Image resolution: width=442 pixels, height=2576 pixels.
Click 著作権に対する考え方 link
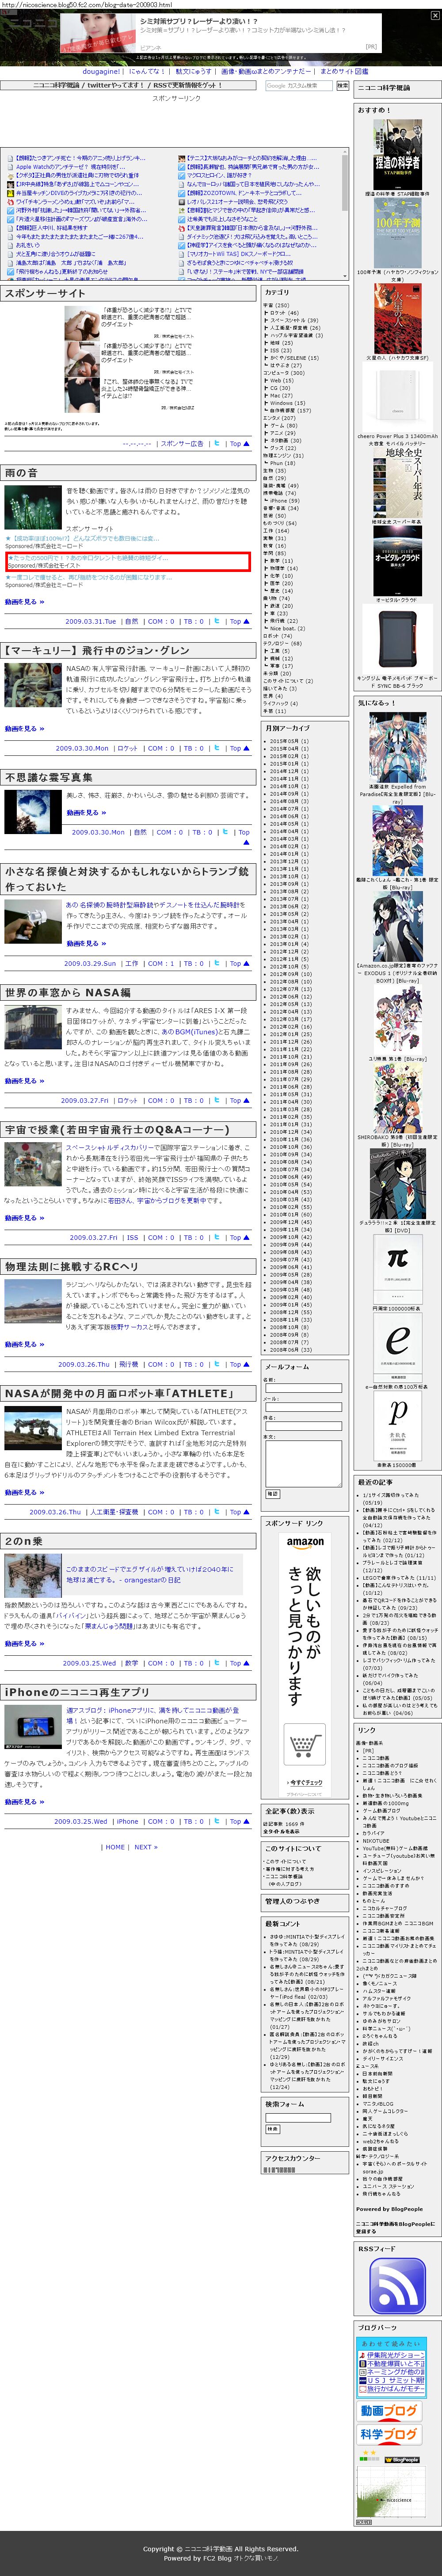[x=289, y=1868]
